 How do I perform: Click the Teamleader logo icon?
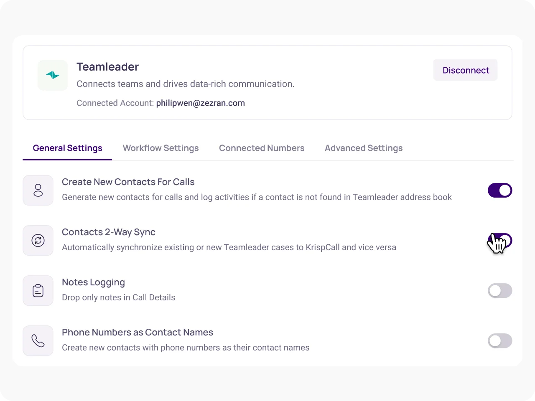[53, 75]
